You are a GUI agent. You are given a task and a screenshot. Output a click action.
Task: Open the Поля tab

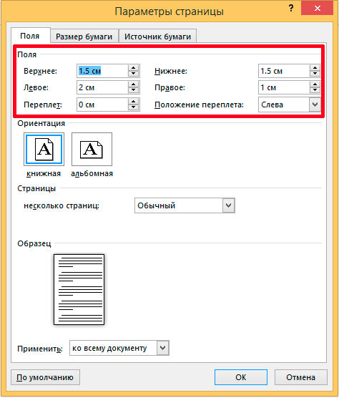click(30, 36)
